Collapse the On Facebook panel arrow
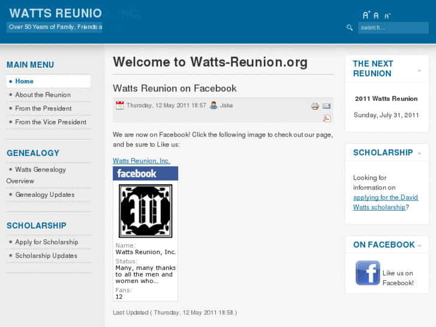The image size is (436, 327). coord(419,245)
